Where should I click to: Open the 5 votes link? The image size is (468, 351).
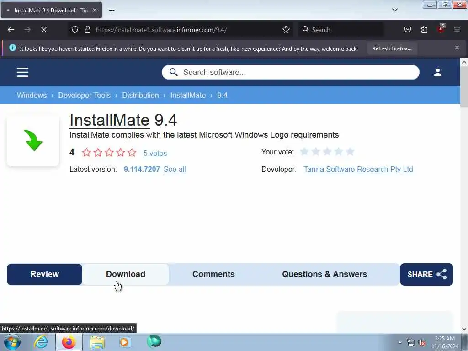pos(155,153)
